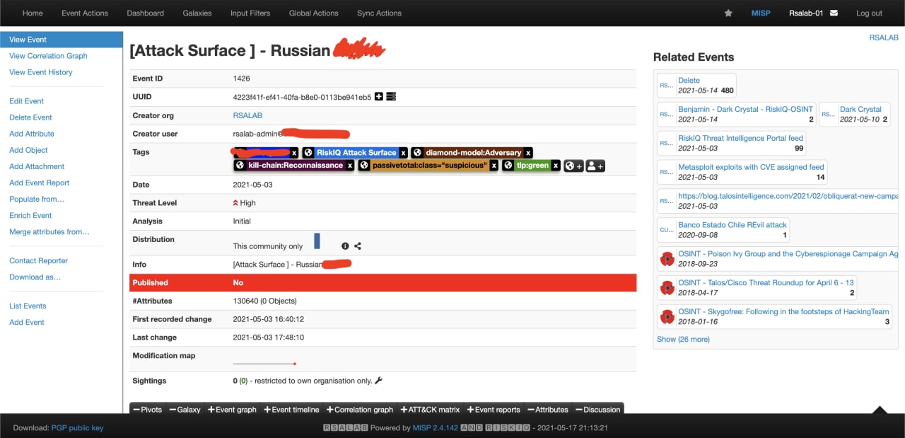Open the Input Filters dropdown menu

tap(249, 13)
